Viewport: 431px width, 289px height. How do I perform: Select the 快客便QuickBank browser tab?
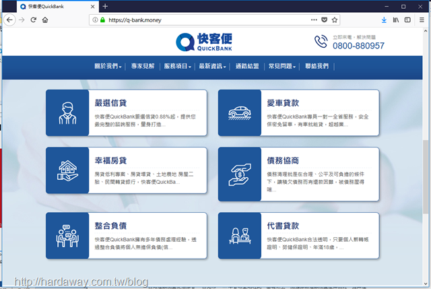tap(58, 7)
